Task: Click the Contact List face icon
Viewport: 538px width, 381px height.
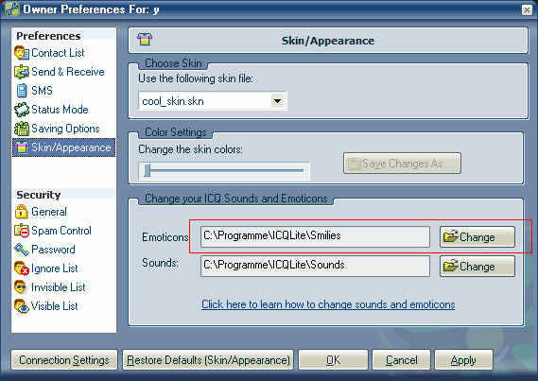Action: click(21, 53)
